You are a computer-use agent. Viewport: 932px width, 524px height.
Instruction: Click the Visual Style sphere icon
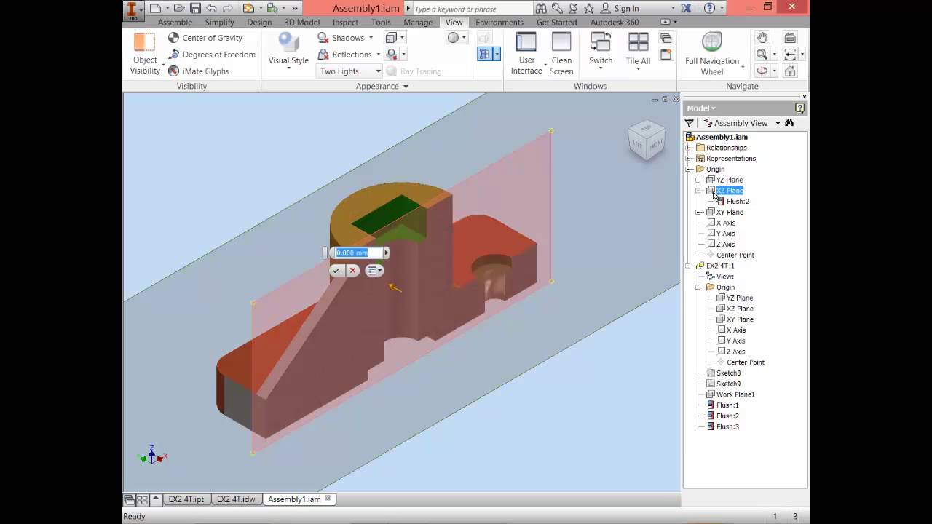pyautogui.click(x=288, y=43)
